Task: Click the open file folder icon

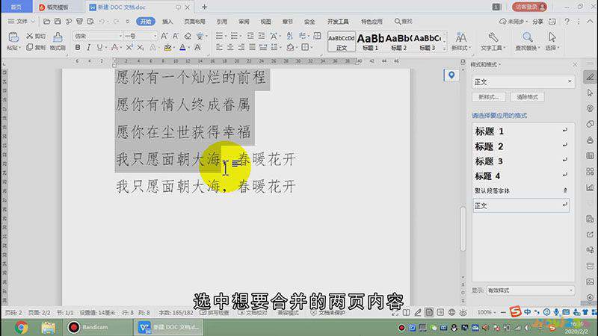Action: (x=46, y=22)
